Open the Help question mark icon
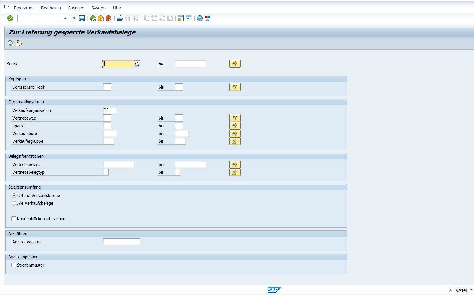The width and height of the screenshot is (474, 295). tap(200, 18)
